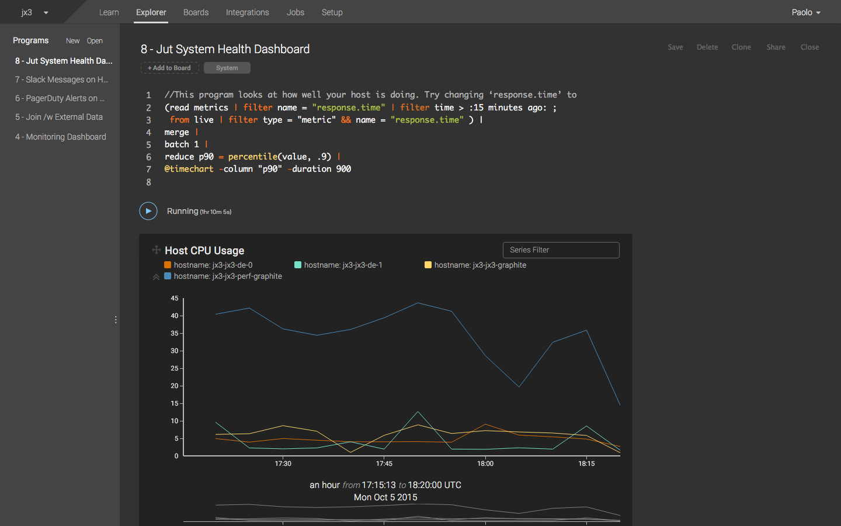Click the program title heading
The width and height of the screenshot is (841, 526).
(x=225, y=49)
